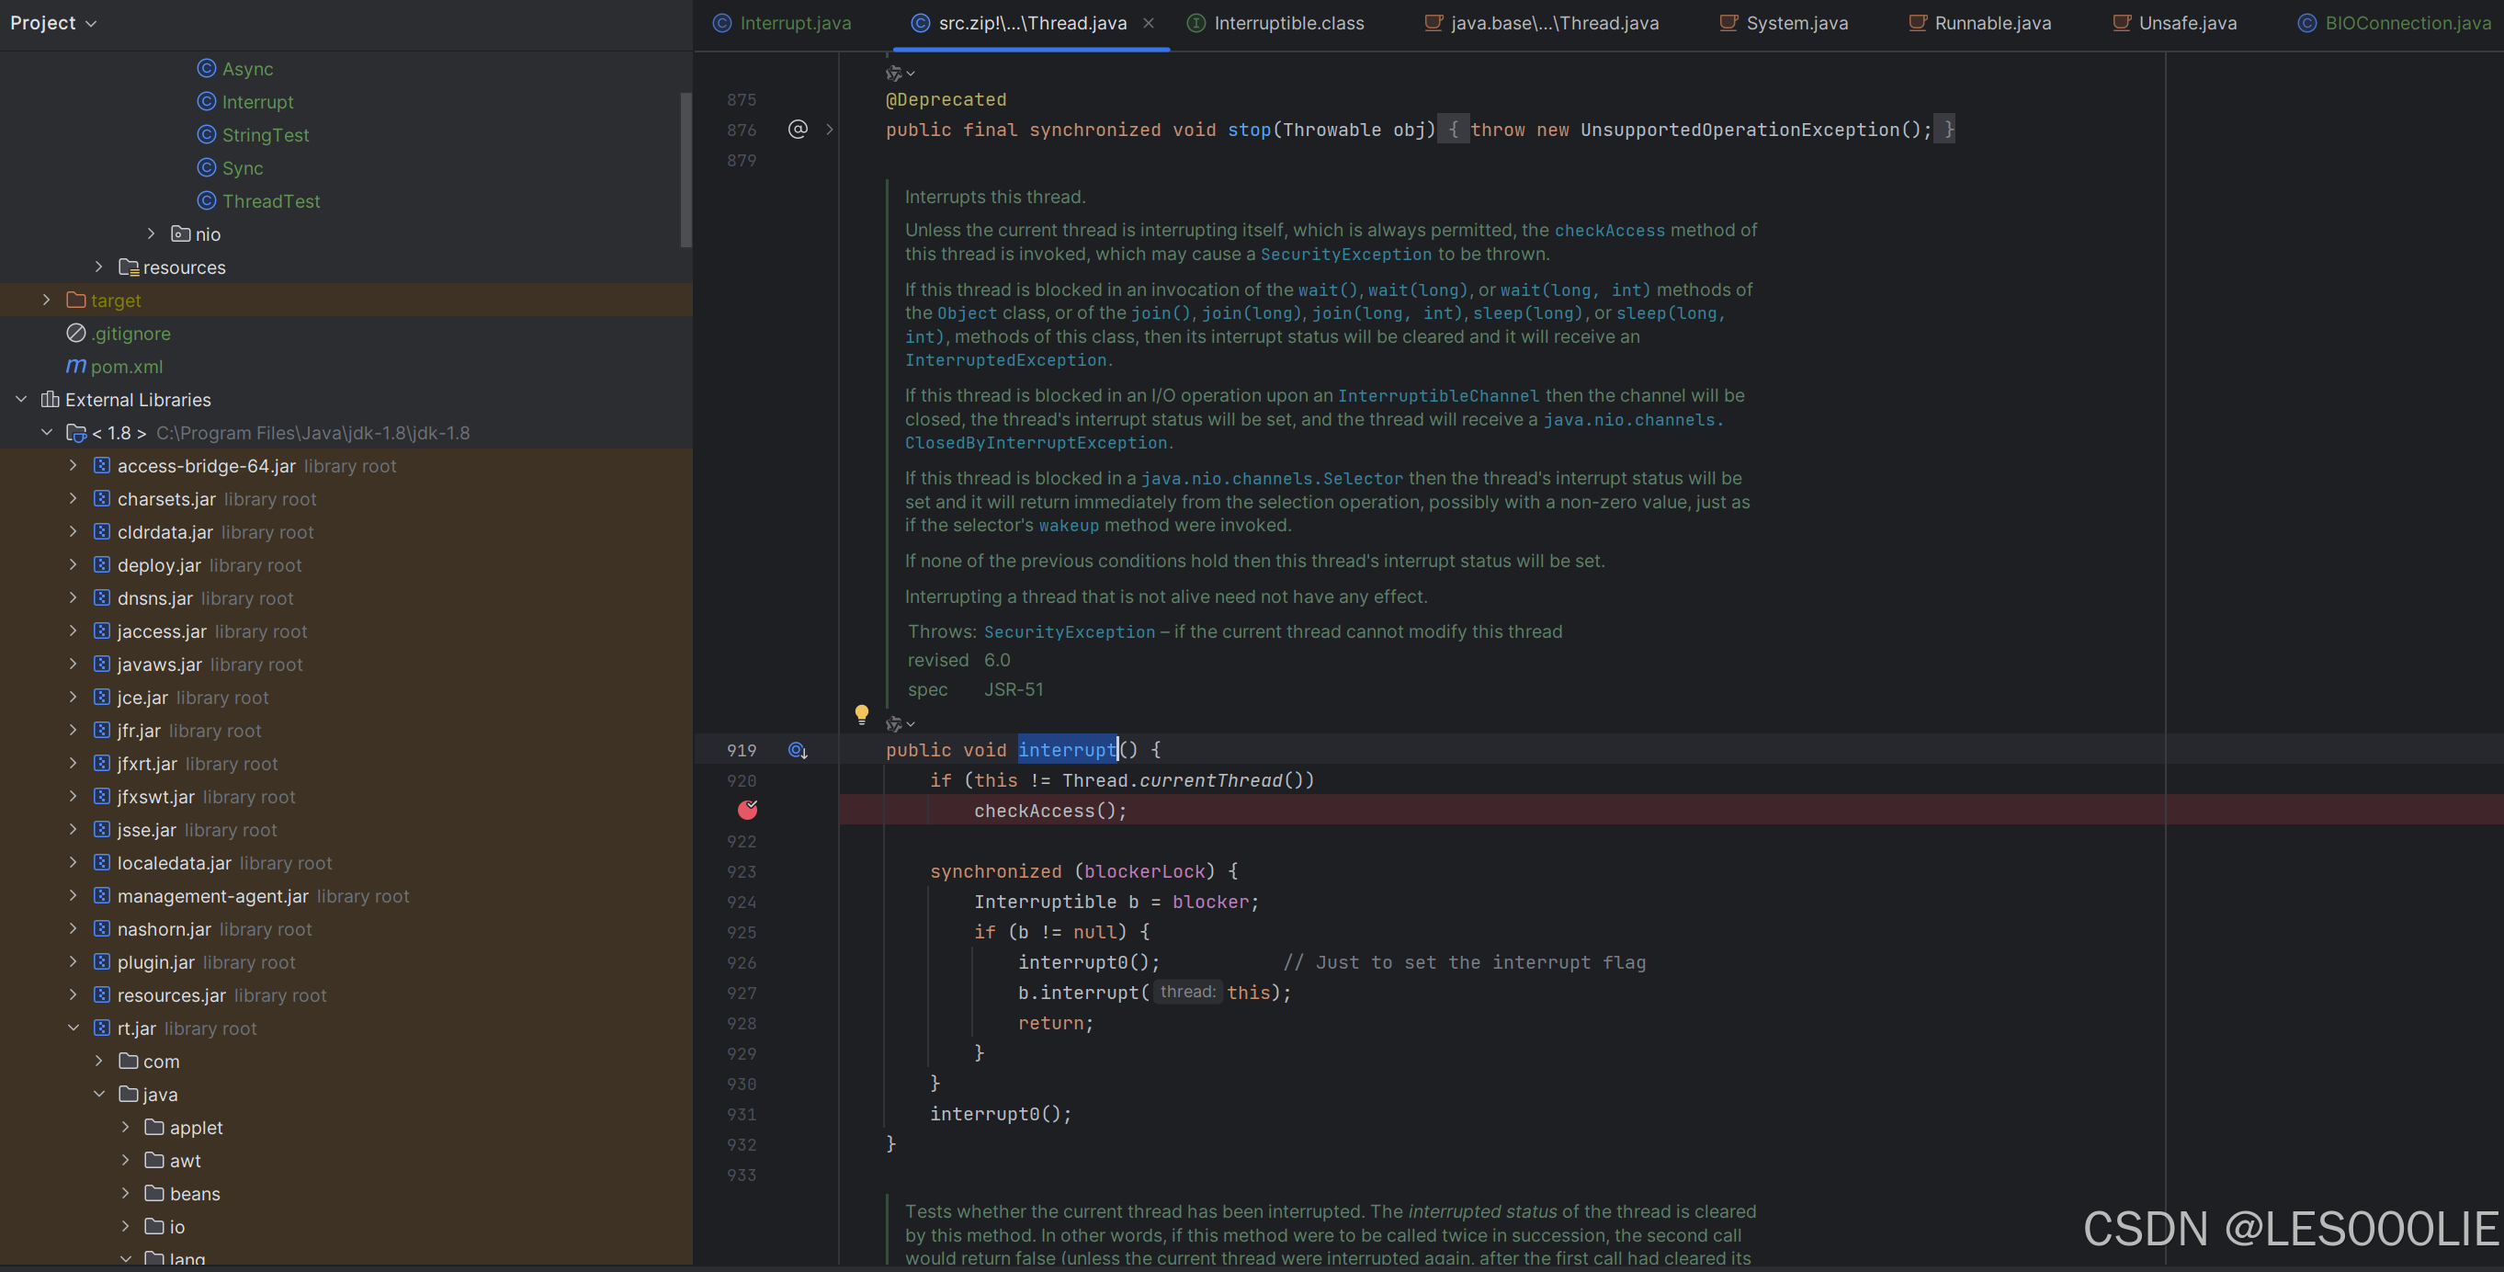
Task: Open the Interrupt class in project tree
Action: 256,102
